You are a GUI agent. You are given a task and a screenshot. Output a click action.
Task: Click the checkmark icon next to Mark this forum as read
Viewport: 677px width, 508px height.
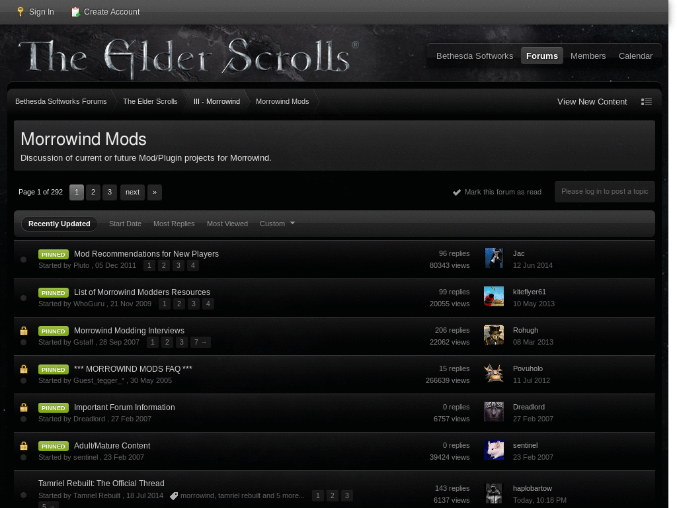click(456, 192)
